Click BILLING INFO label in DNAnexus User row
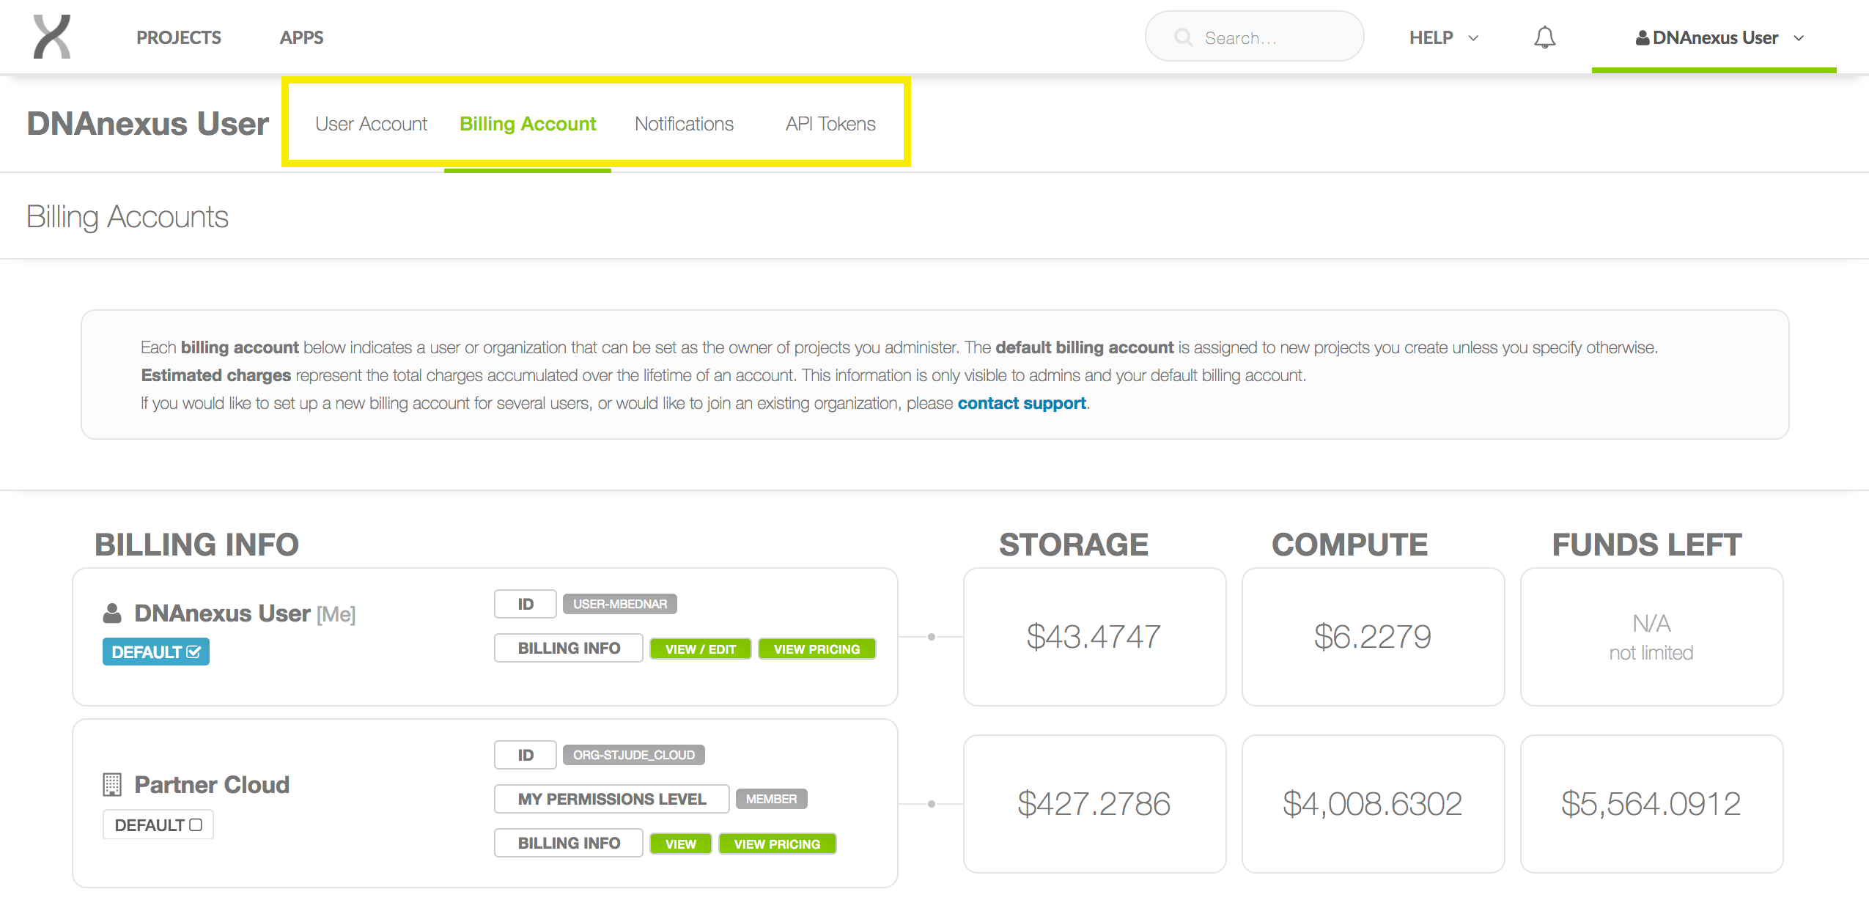The height and width of the screenshot is (911, 1869). pyautogui.click(x=569, y=648)
